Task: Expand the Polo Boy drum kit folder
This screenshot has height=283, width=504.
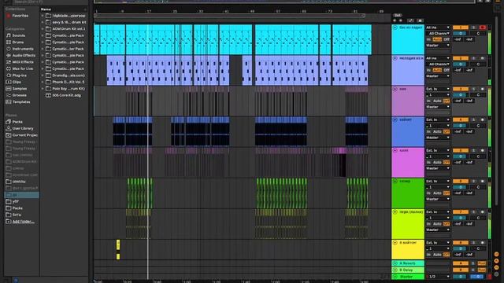Action: (x=42, y=89)
